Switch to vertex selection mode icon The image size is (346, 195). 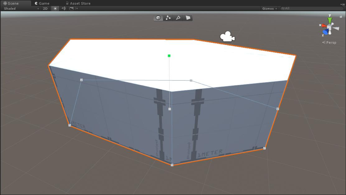(x=168, y=18)
